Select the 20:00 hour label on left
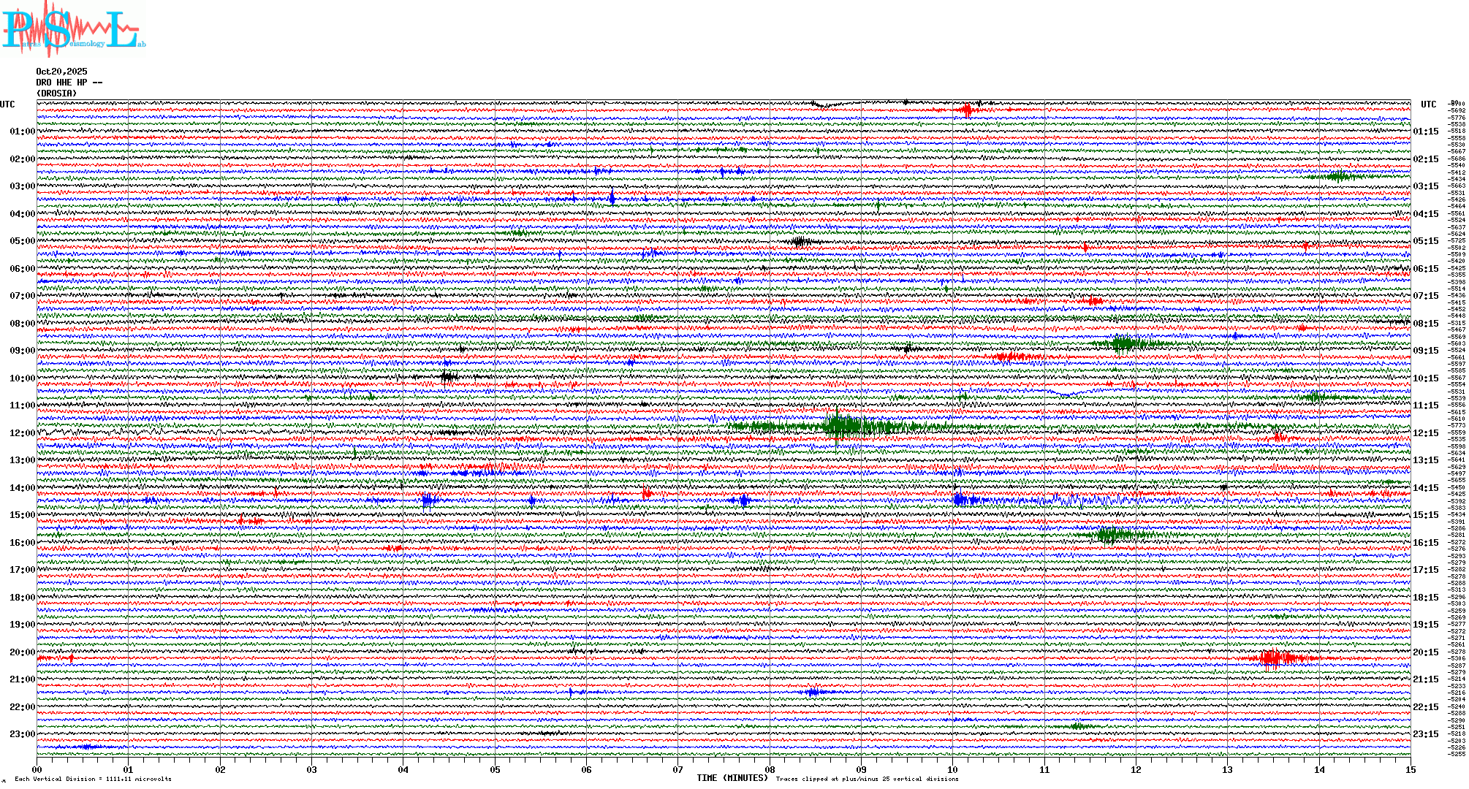The height and width of the screenshot is (789, 1469). pos(22,652)
